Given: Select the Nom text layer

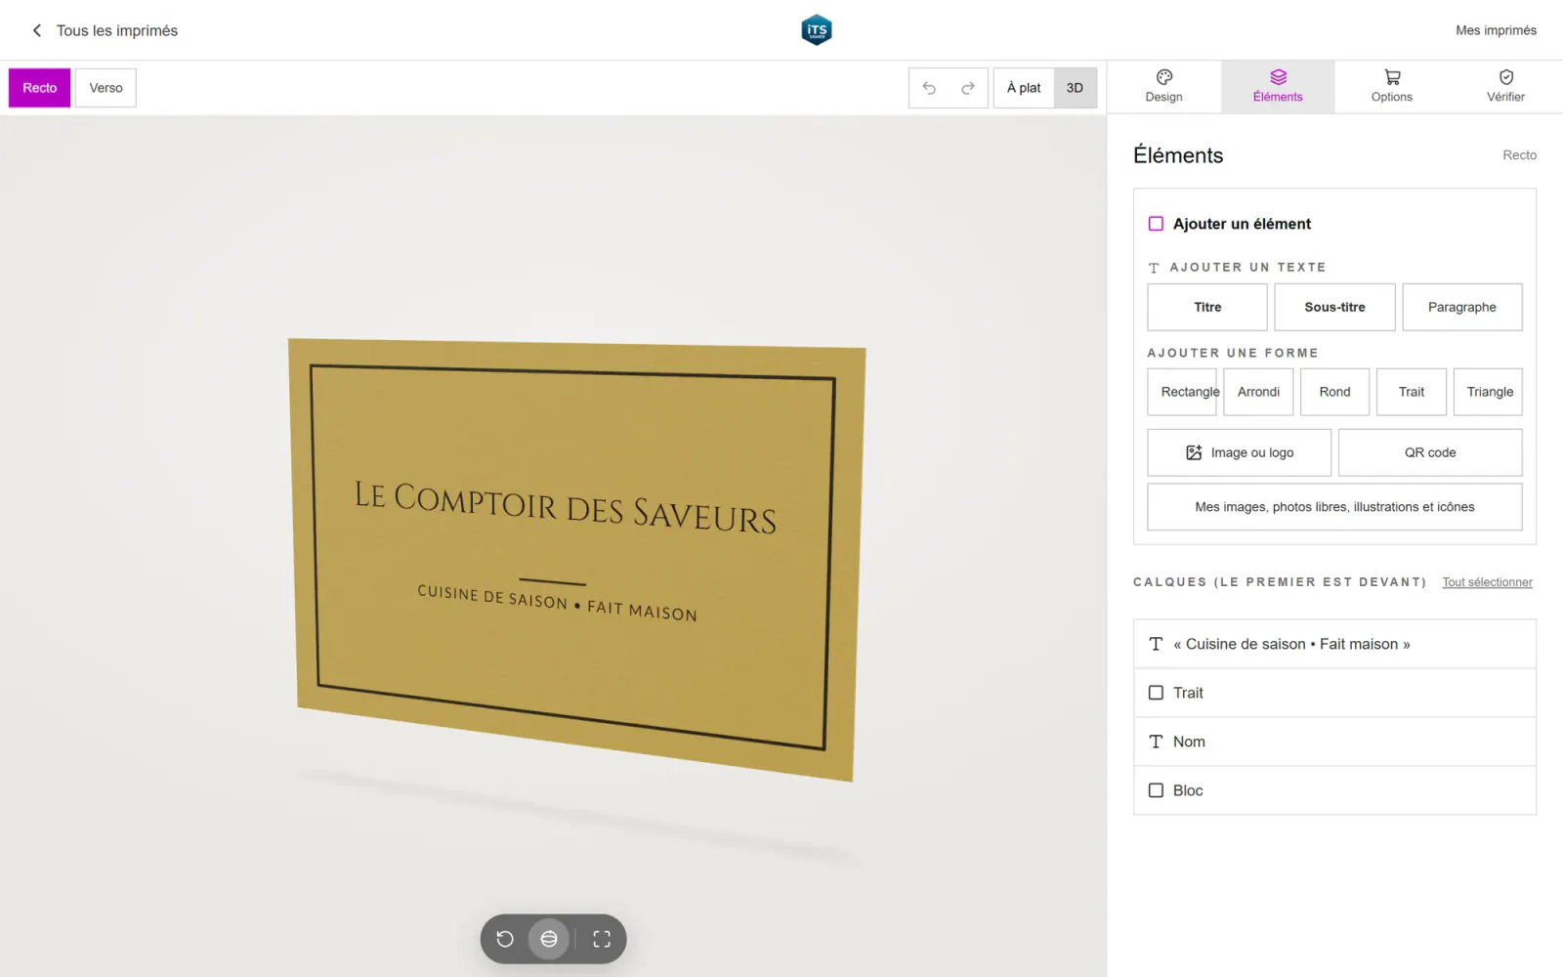Looking at the screenshot, I should coord(1334,742).
